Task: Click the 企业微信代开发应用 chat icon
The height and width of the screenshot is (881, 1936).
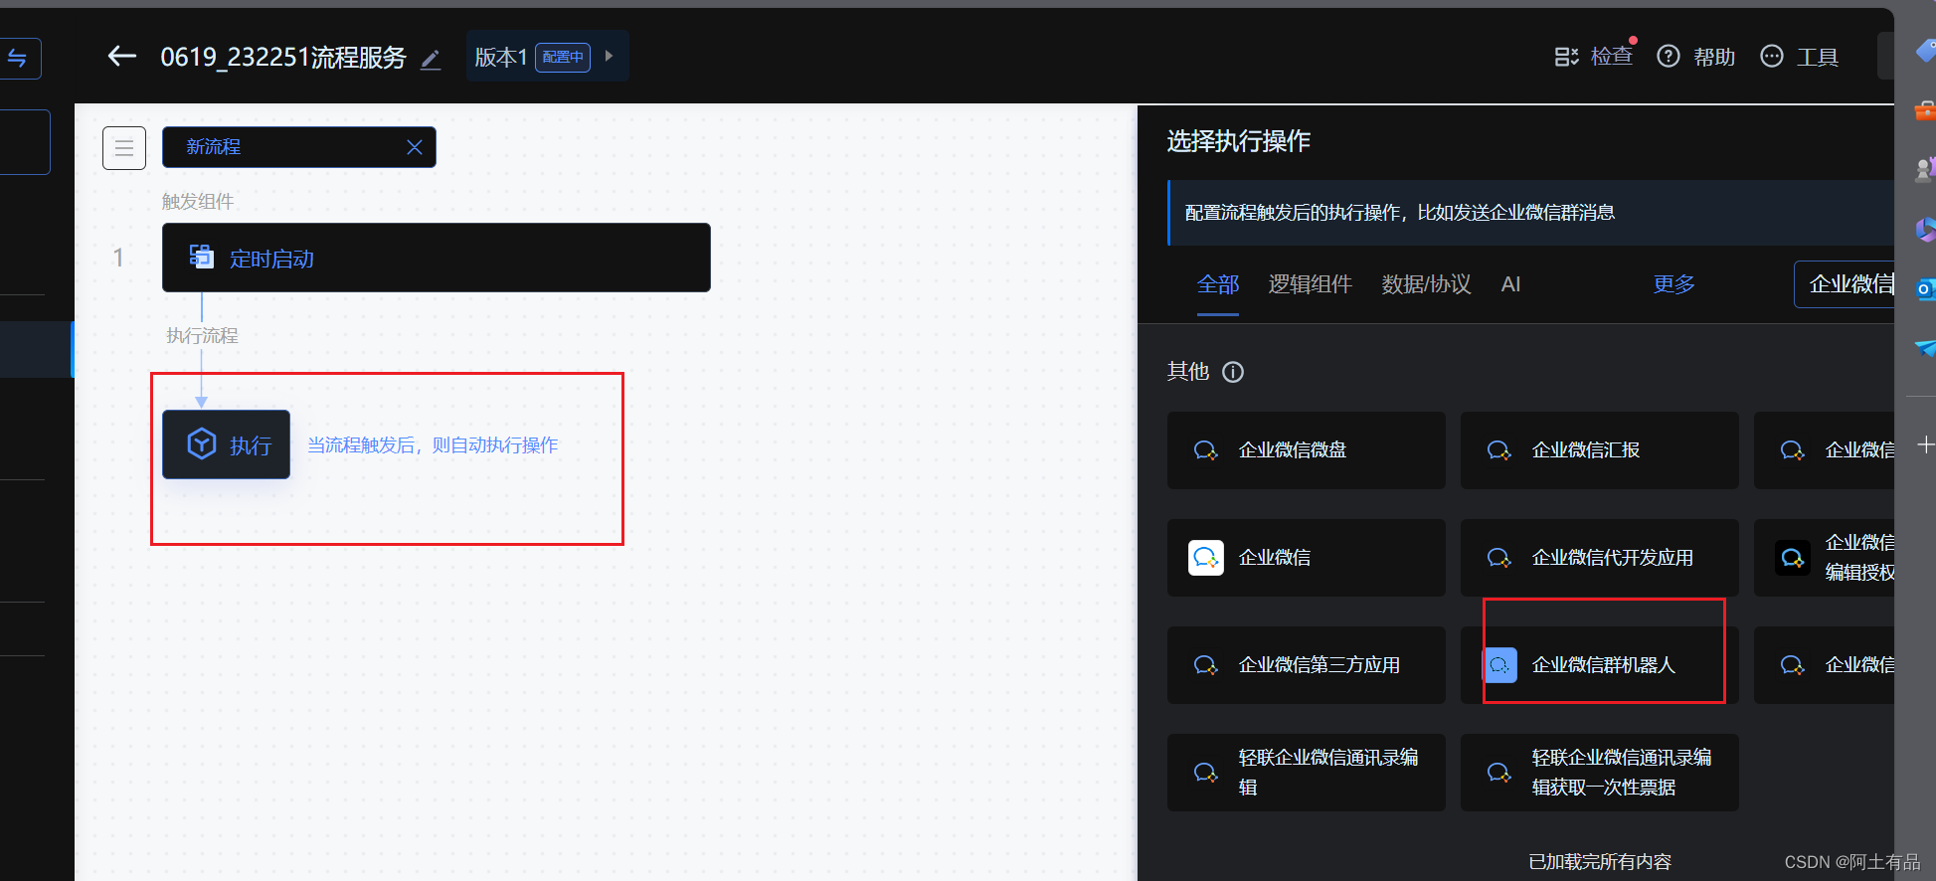Action: (x=1499, y=558)
